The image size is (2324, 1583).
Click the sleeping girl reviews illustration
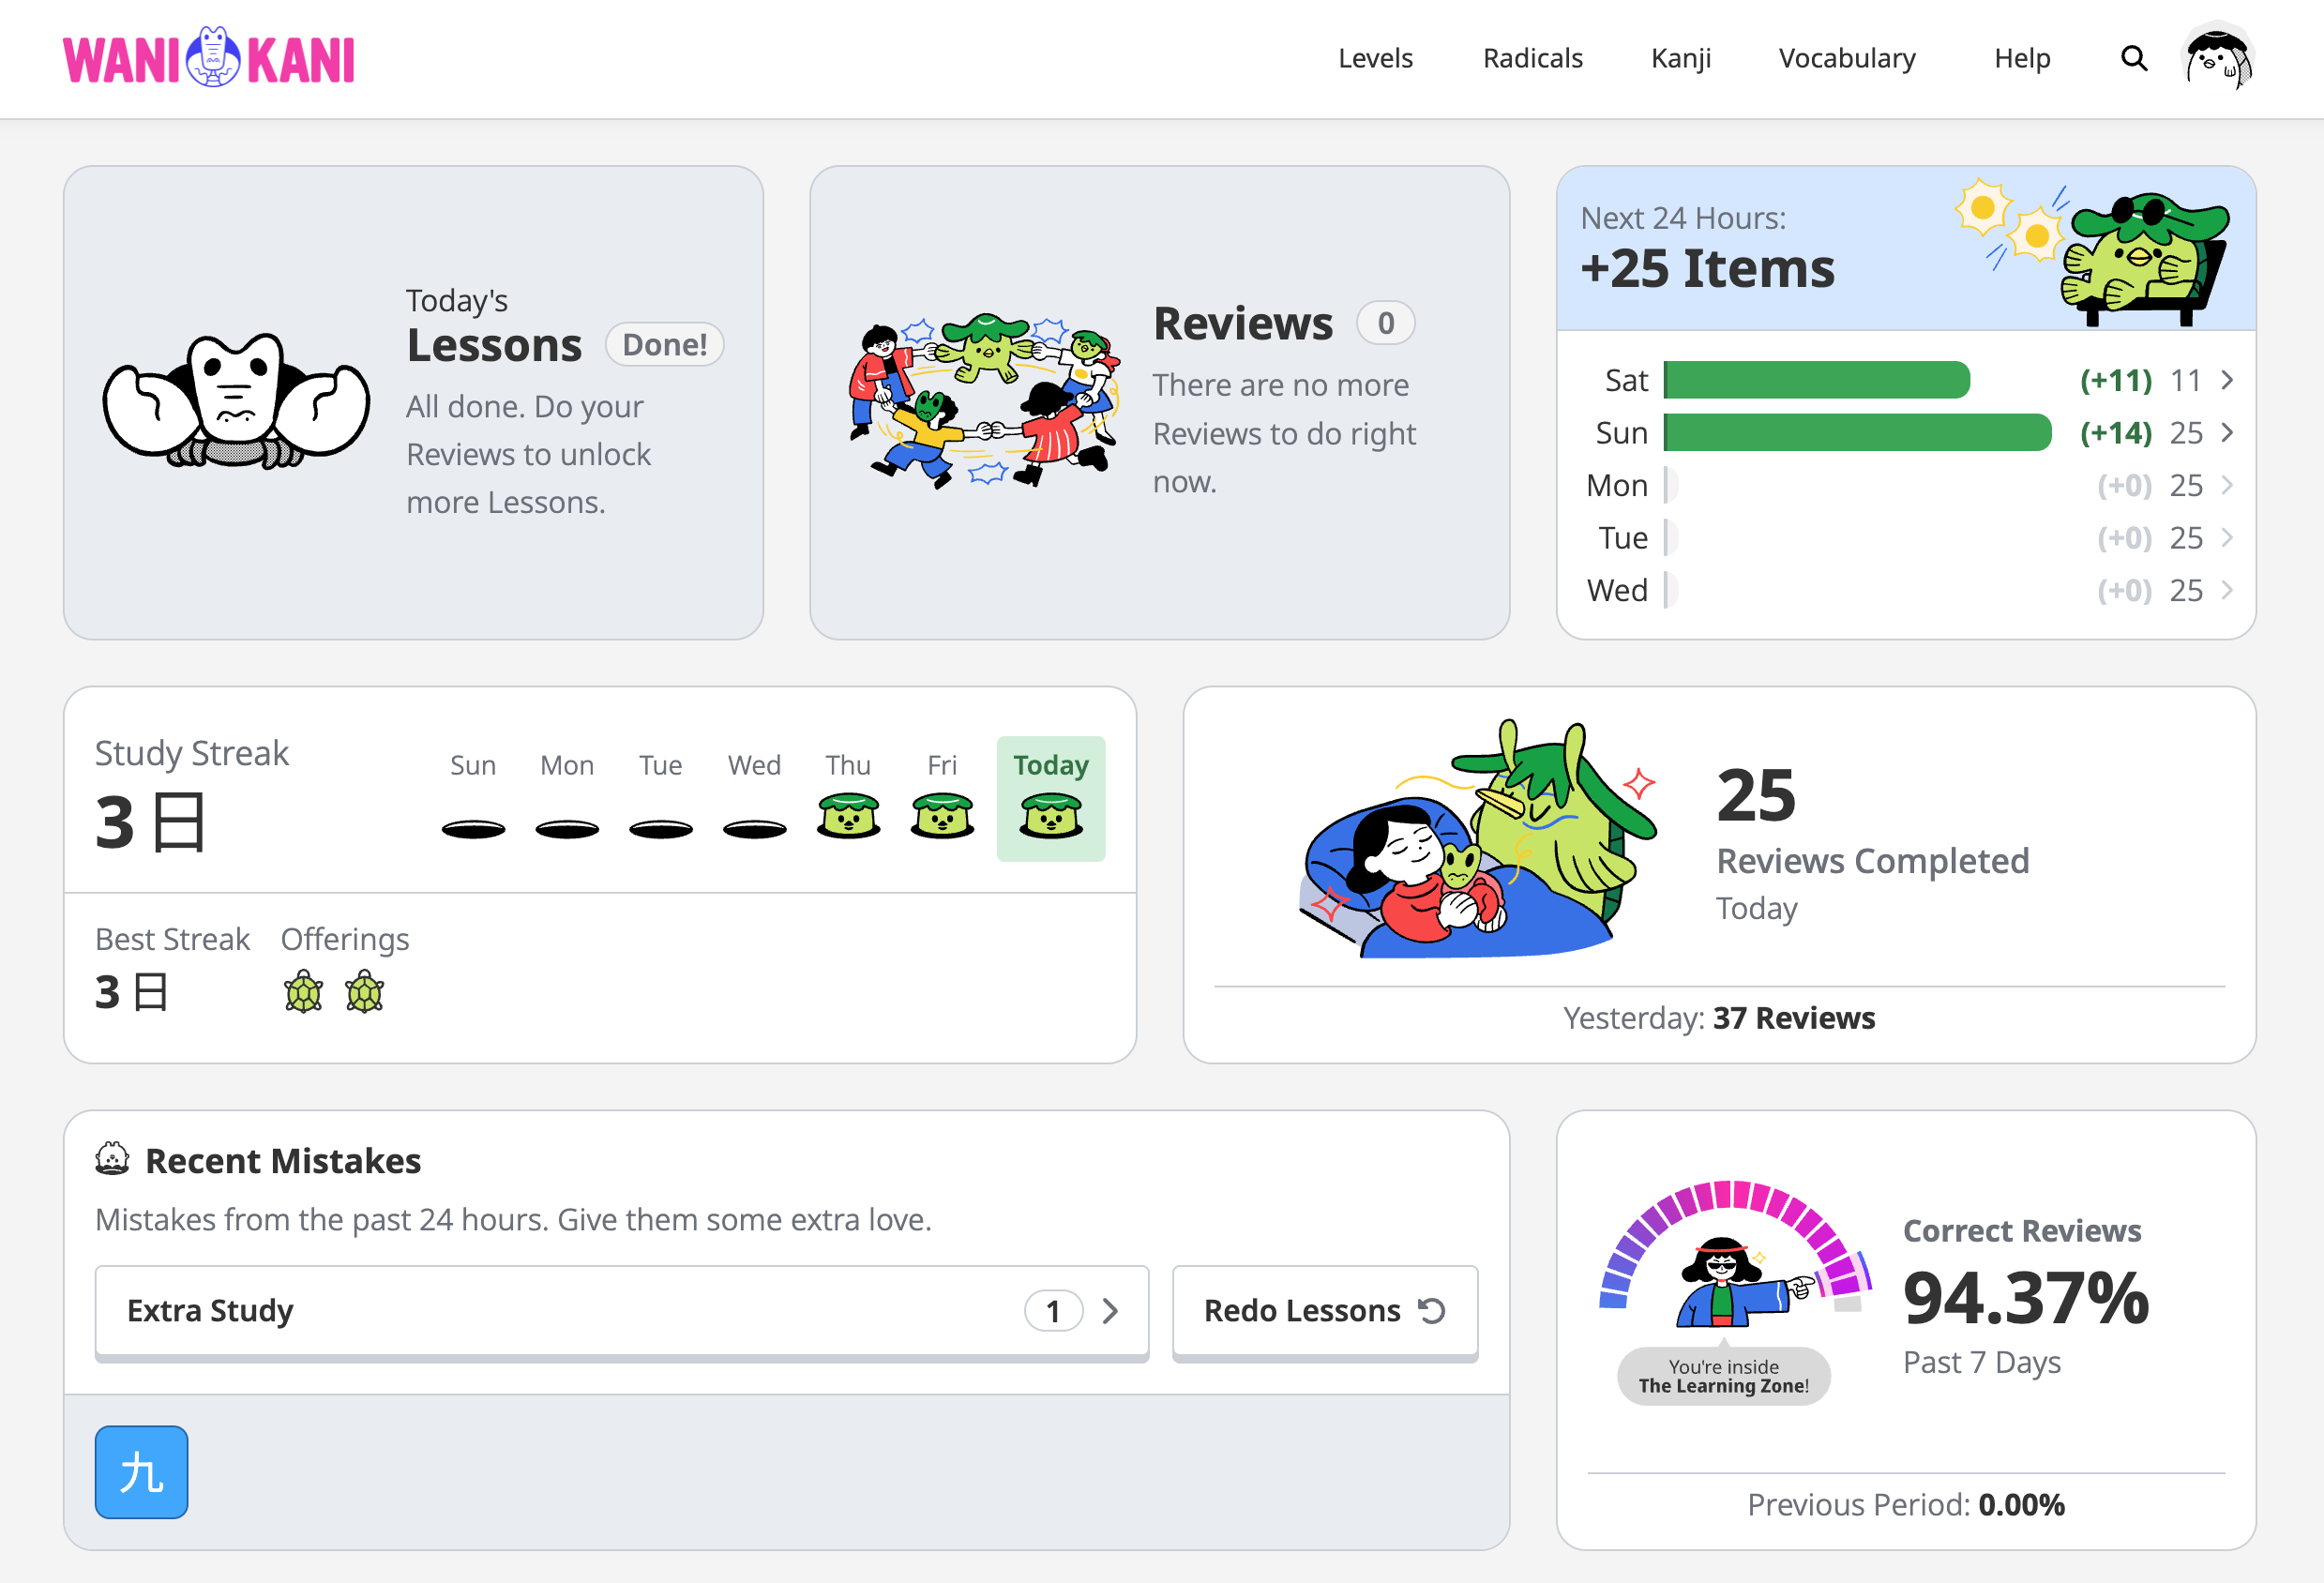tap(1479, 840)
